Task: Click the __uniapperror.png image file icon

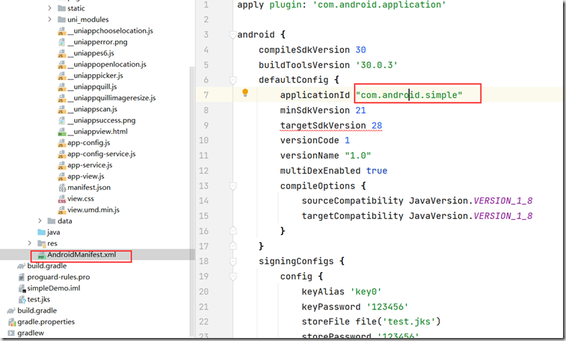Action: point(61,42)
